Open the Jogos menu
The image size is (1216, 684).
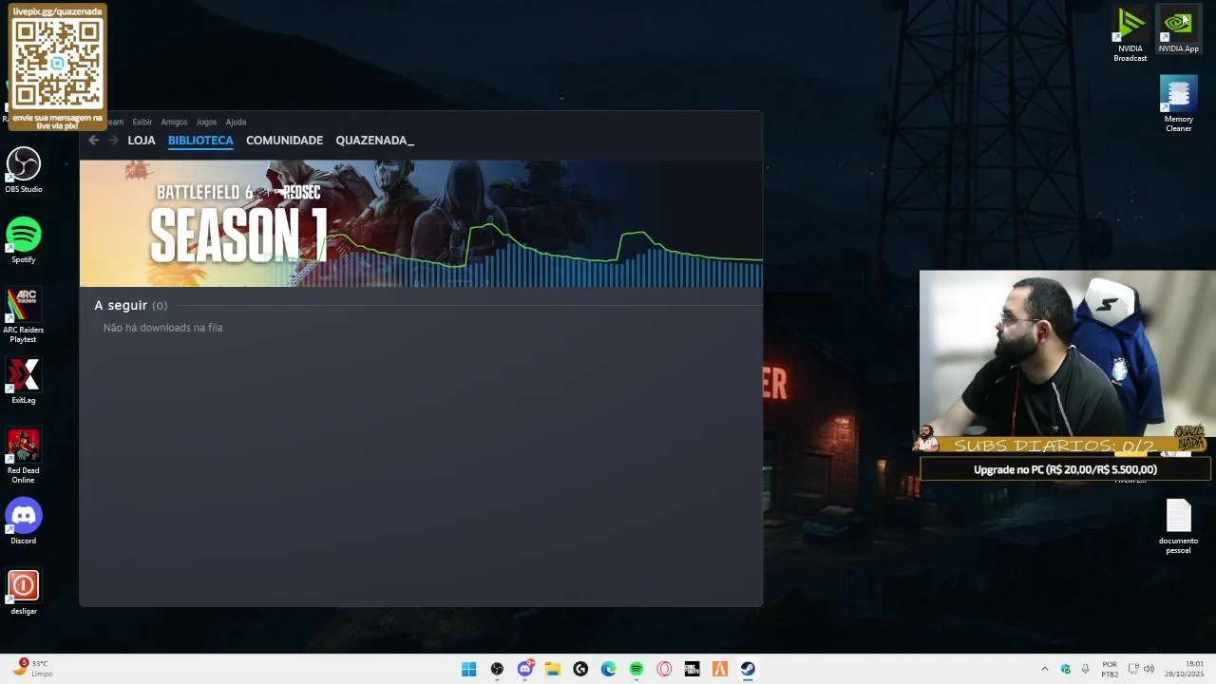[x=206, y=122]
